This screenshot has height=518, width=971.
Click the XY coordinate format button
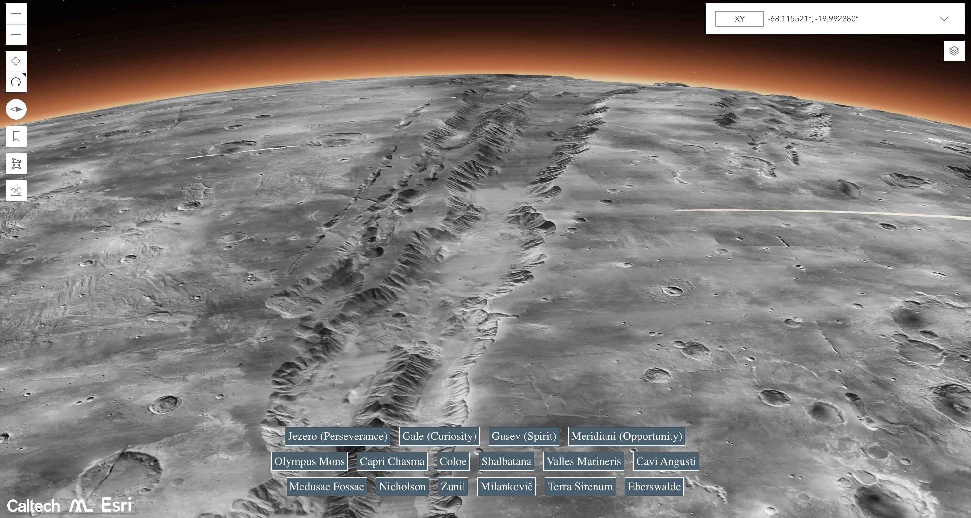[739, 19]
